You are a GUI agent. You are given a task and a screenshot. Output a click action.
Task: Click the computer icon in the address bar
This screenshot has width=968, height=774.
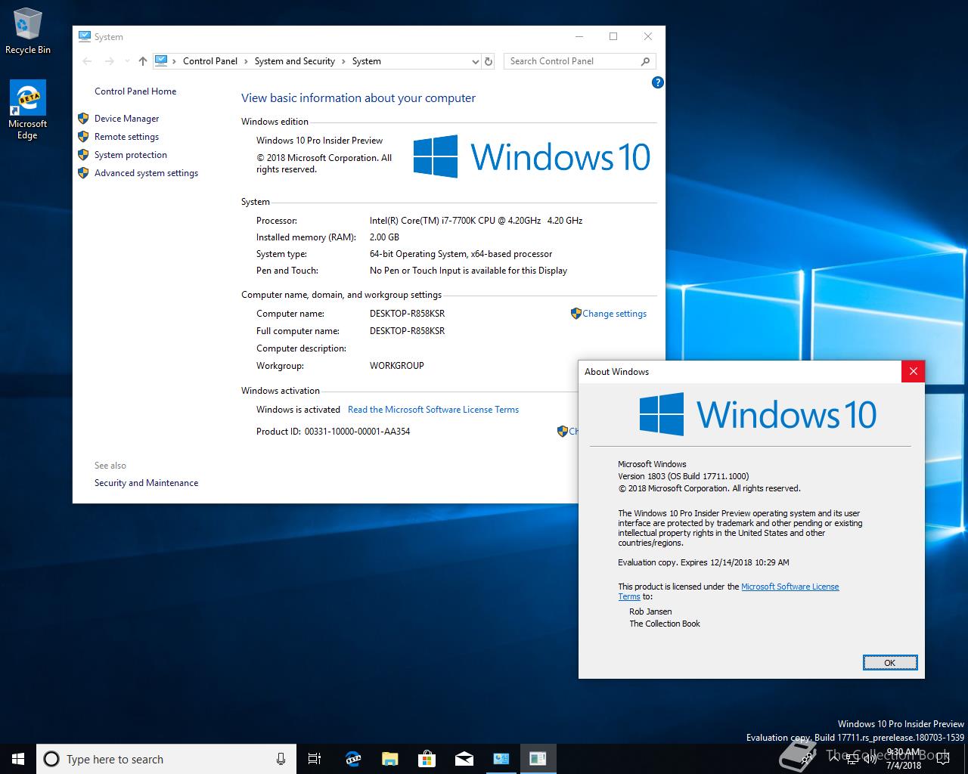[x=161, y=60]
